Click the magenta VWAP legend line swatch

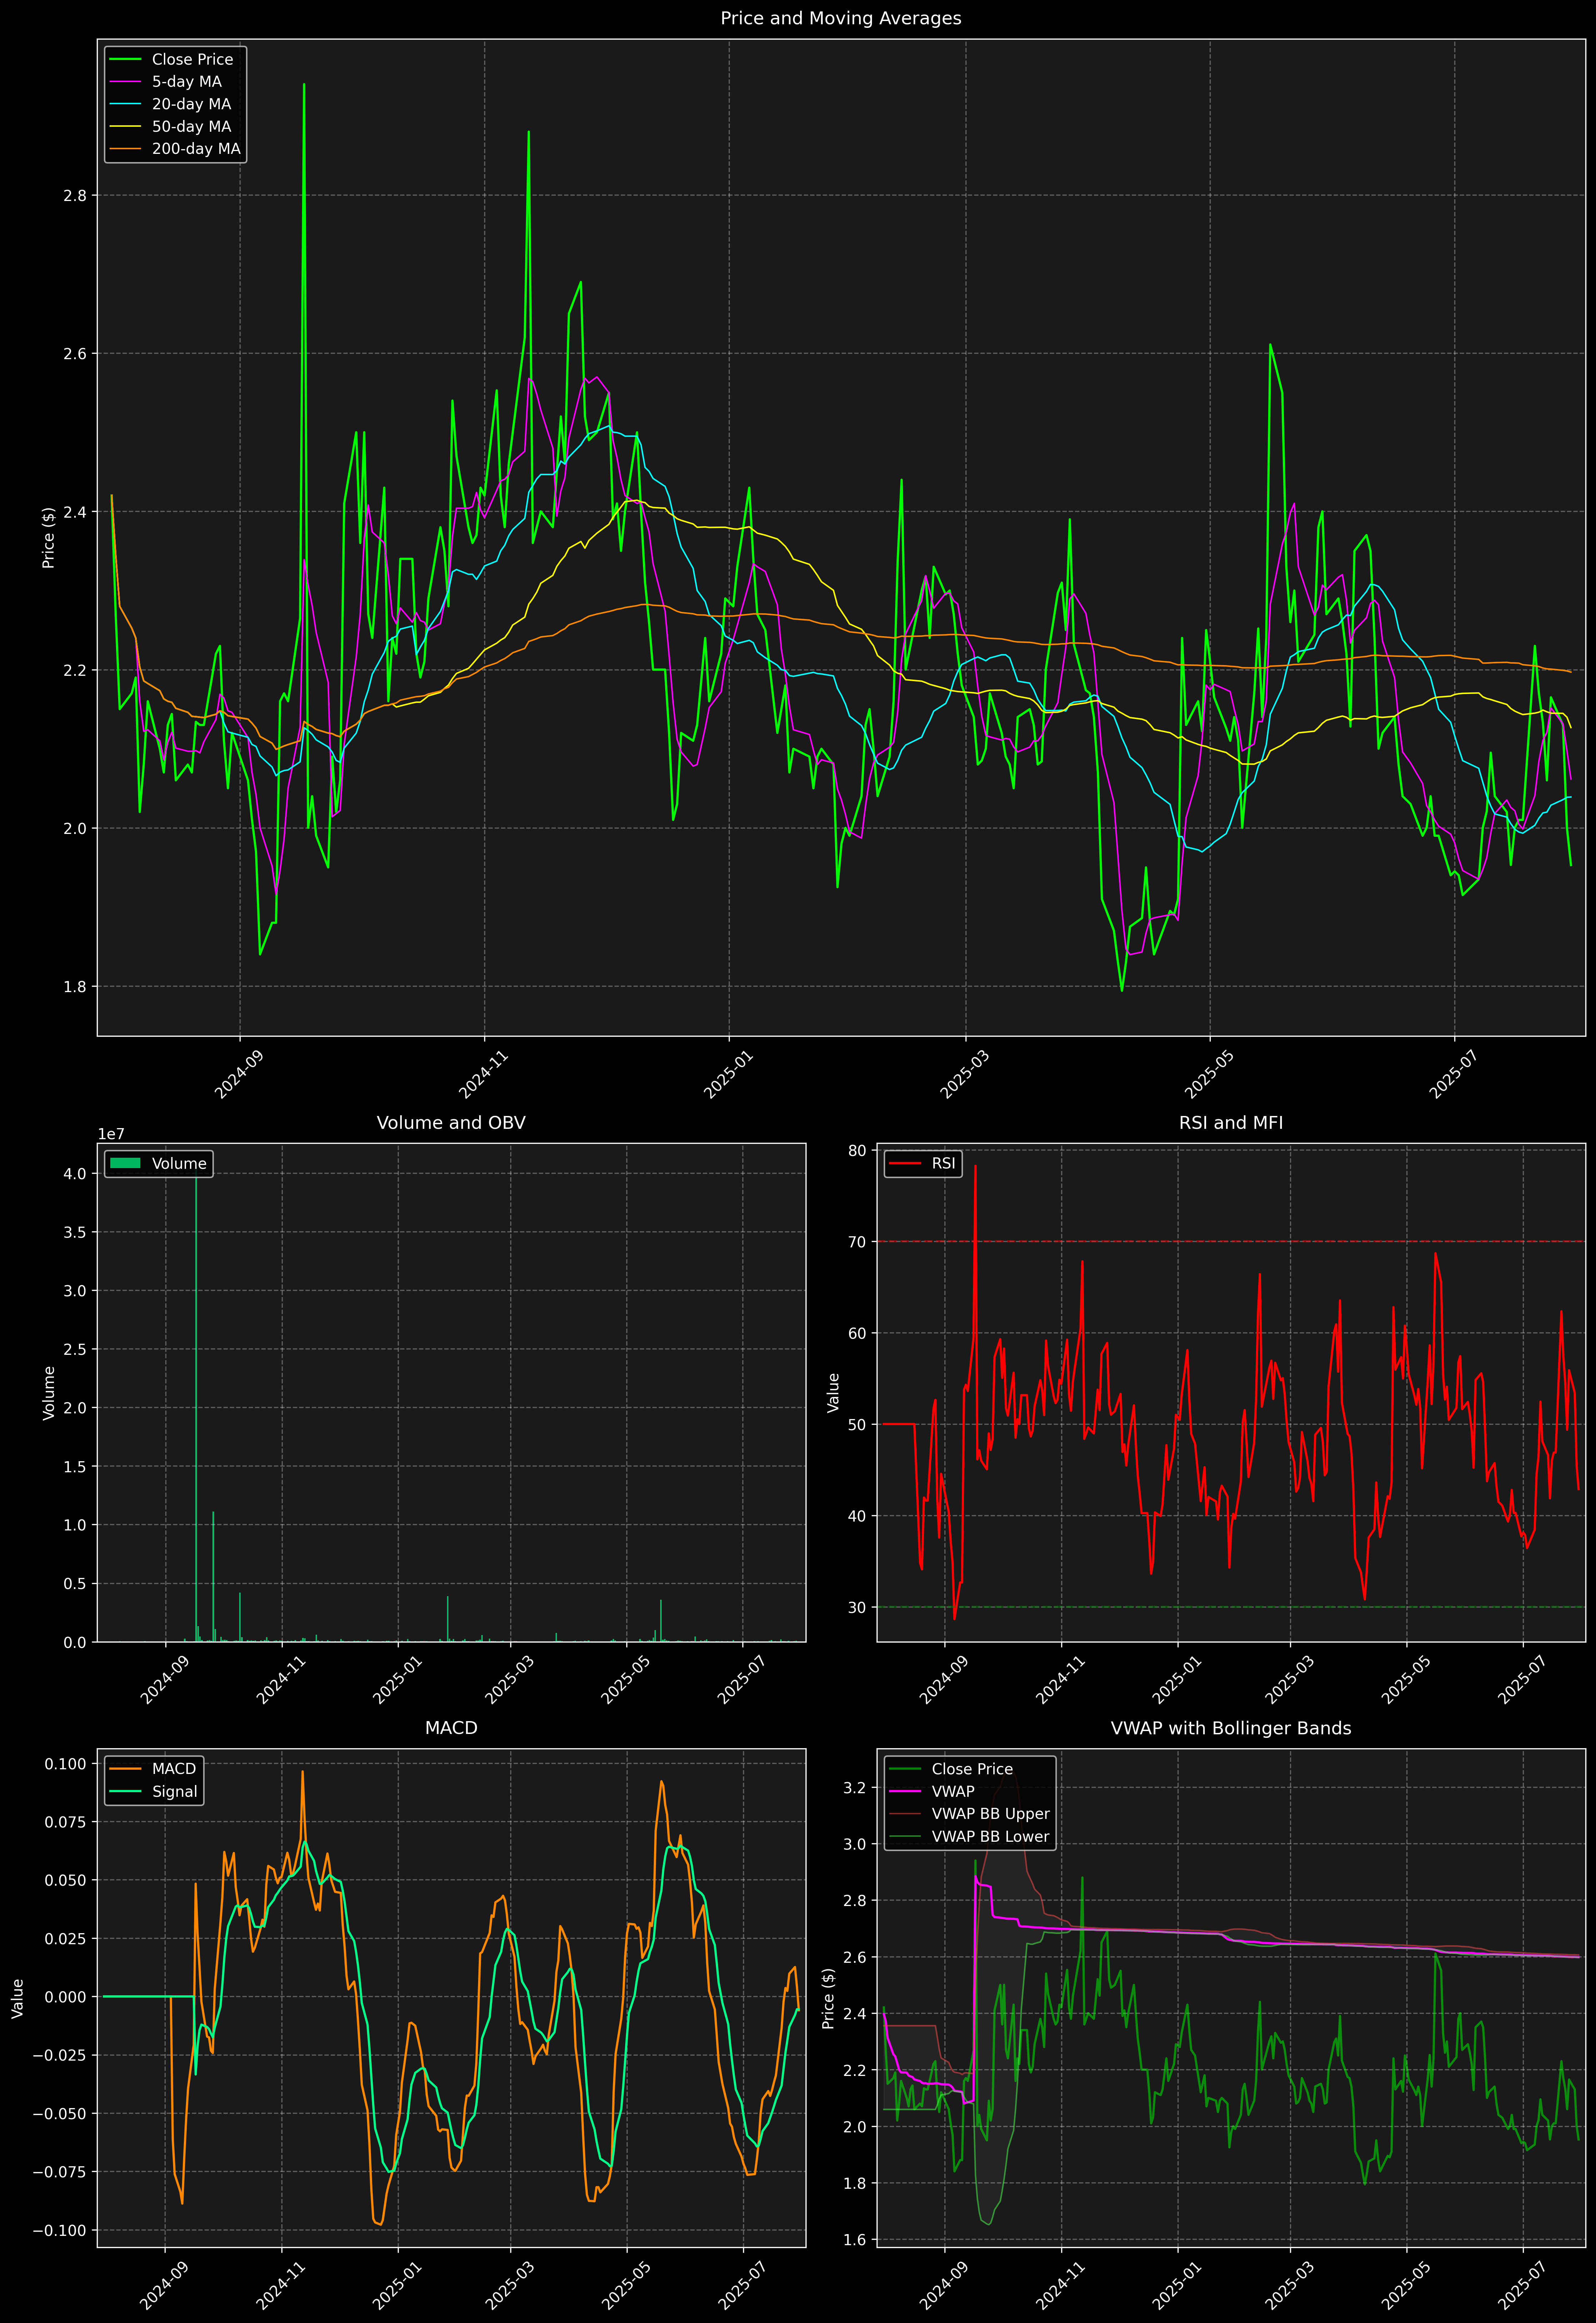coord(905,1791)
